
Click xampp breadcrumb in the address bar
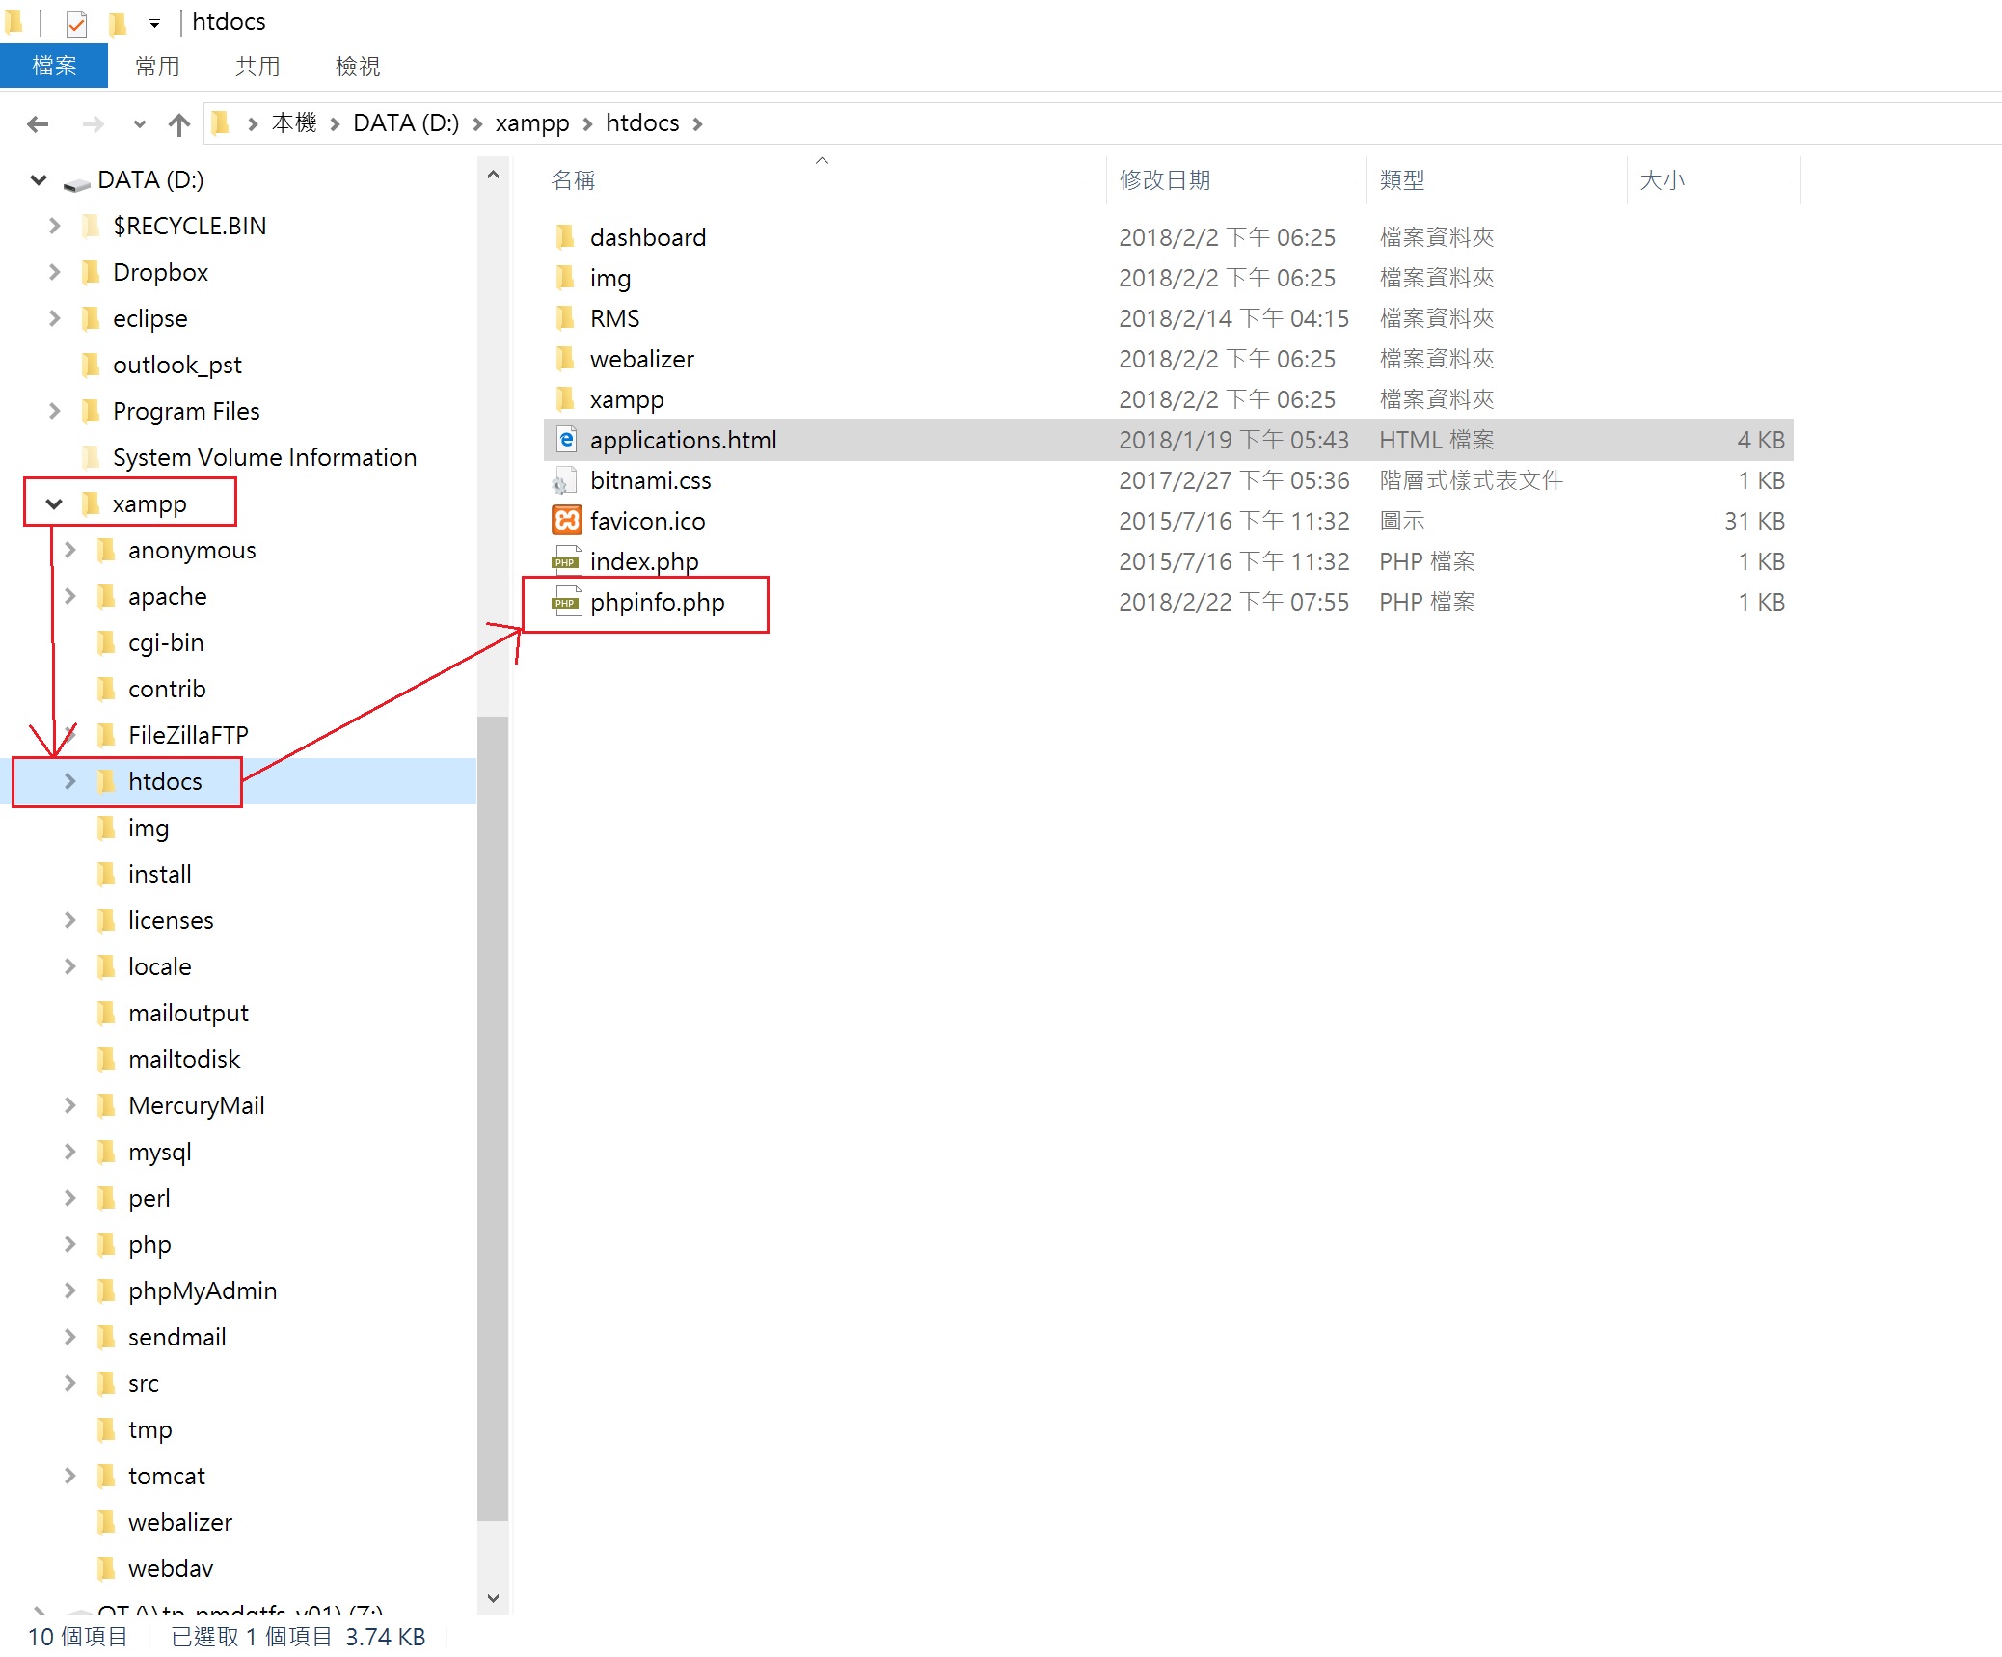532,123
